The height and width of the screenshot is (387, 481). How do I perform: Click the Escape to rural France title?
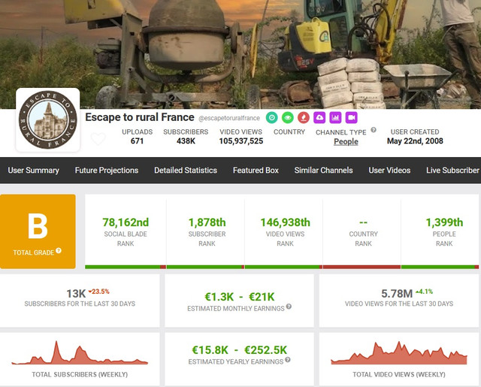coord(140,117)
